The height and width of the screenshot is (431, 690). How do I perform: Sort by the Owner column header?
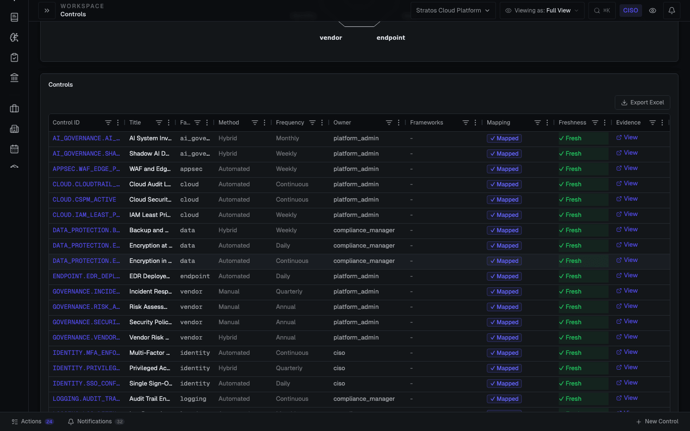point(342,123)
